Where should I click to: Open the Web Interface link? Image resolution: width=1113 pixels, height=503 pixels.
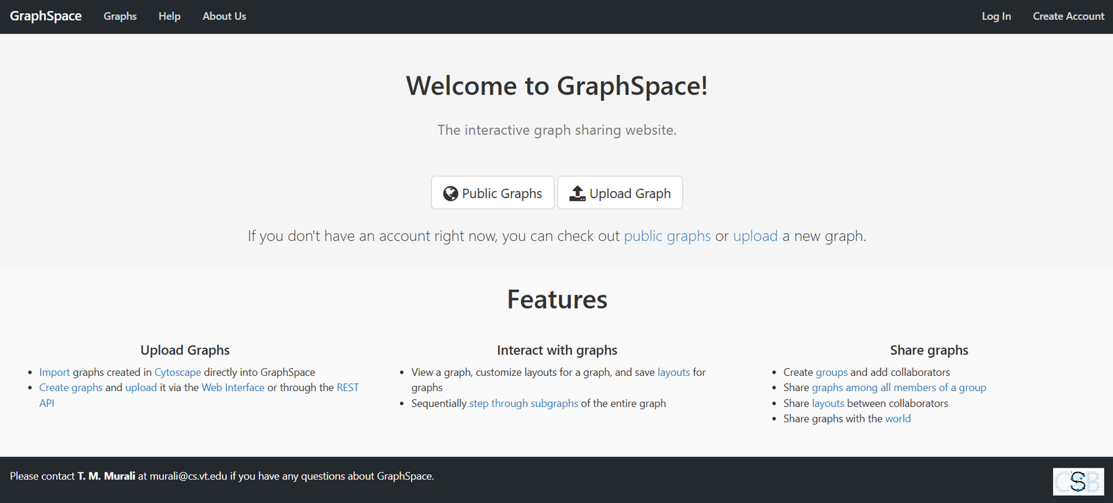click(x=233, y=388)
